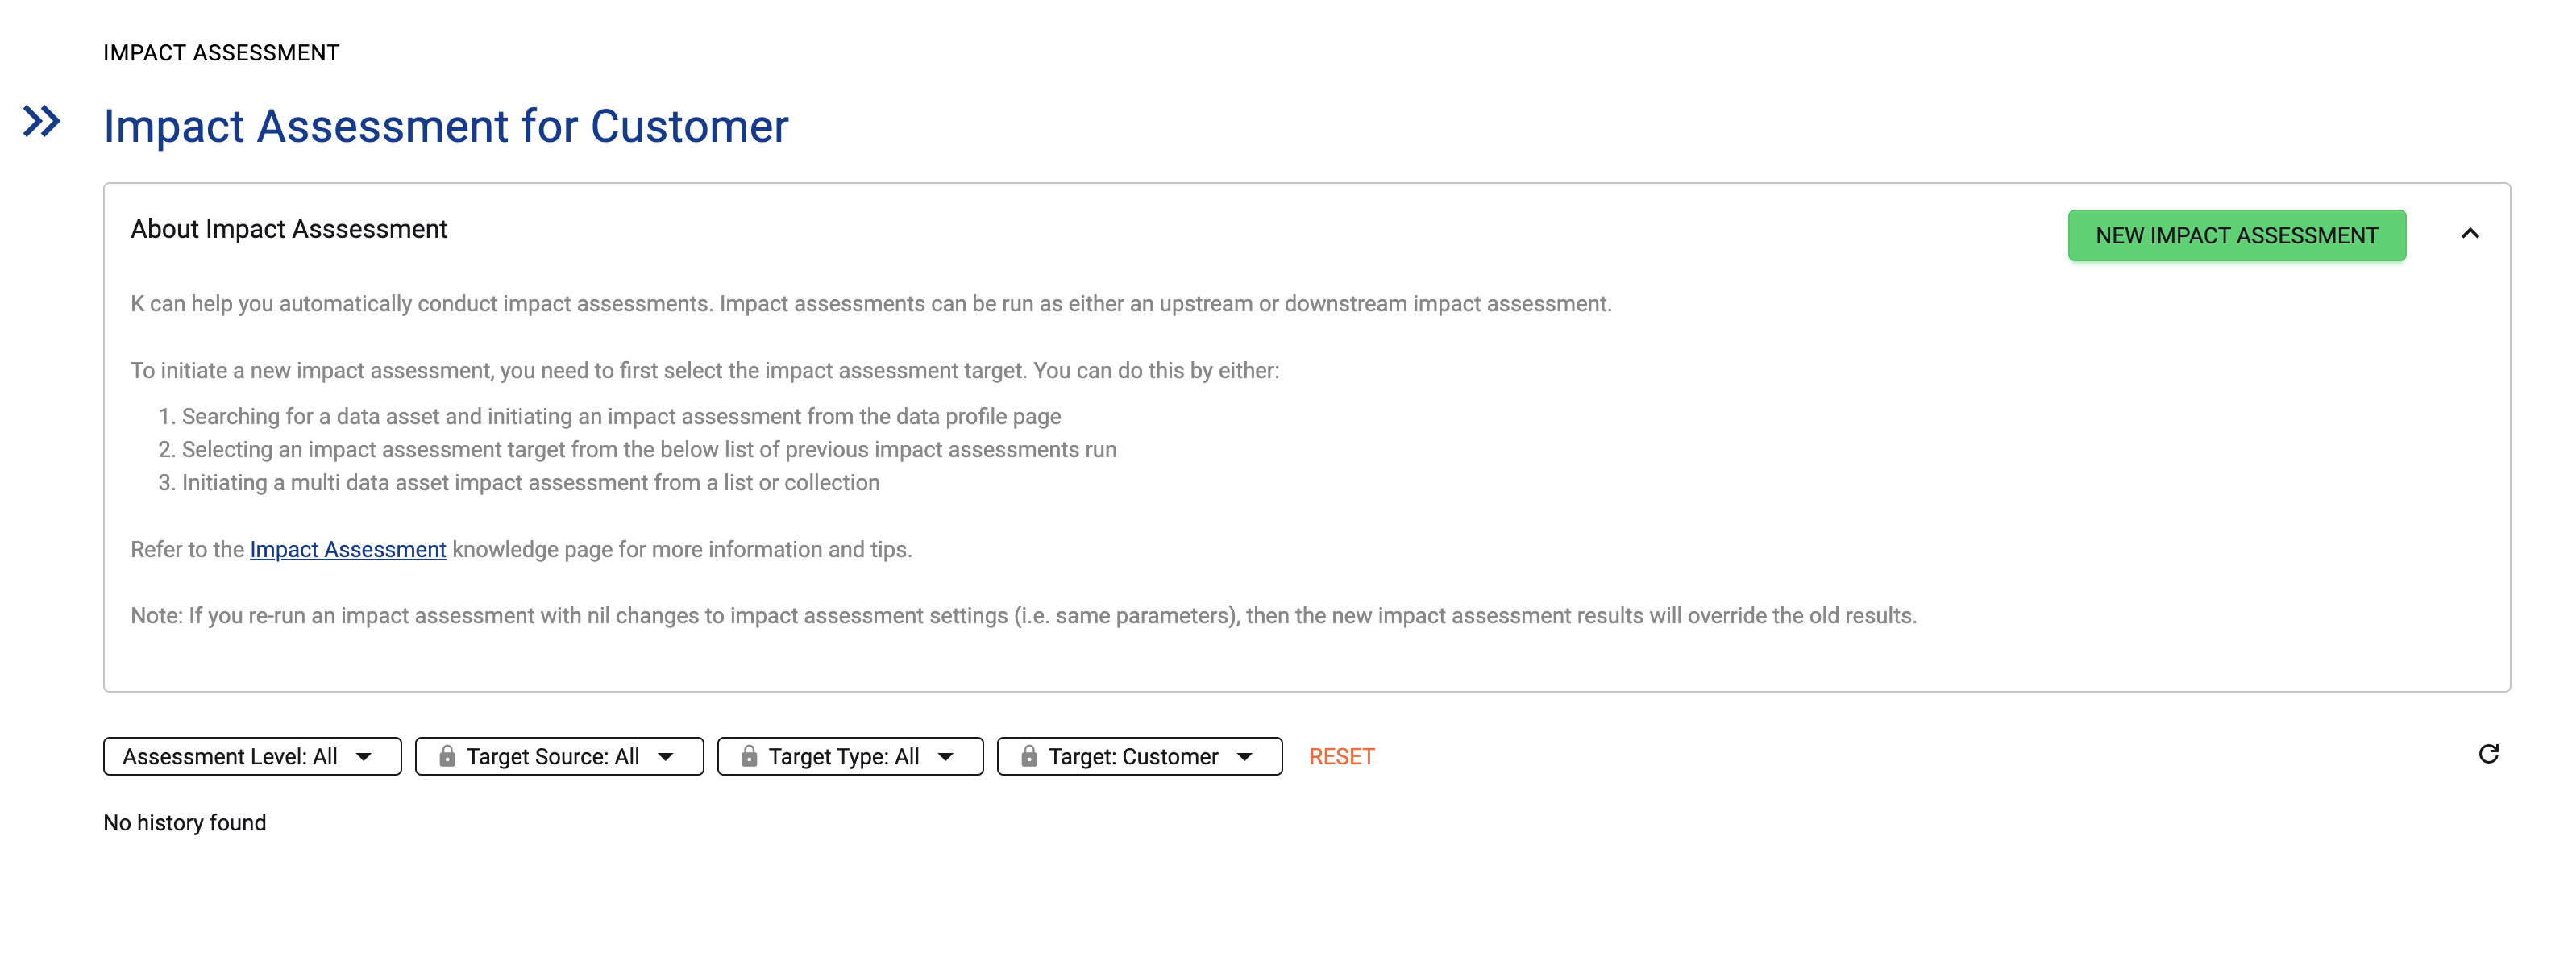
Task: Open the Target: Customer dropdown
Action: pos(1133,757)
